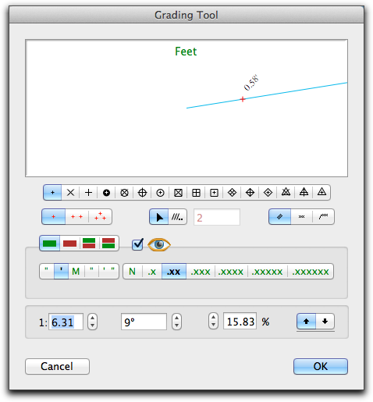
Task: Select the M meters unit segment
Action: tap(76, 272)
